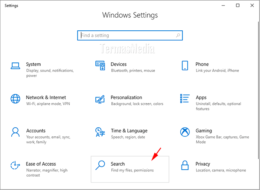Screen dimensions: 260x190
Task: Select the Phone heading
Action: click(202, 64)
